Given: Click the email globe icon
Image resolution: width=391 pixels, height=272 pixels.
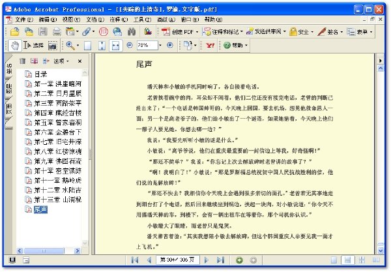Looking at the screenshot, I should (x=117, y=32).
